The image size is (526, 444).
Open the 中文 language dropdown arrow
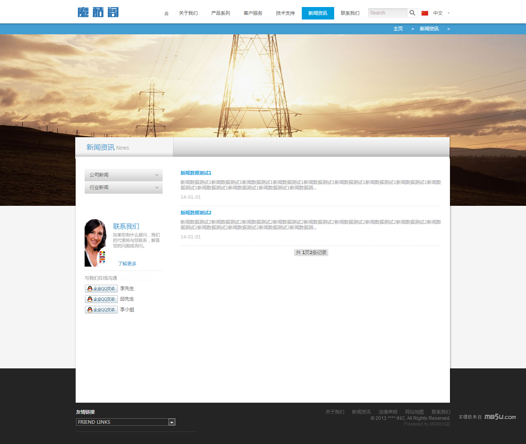[448, 13]
